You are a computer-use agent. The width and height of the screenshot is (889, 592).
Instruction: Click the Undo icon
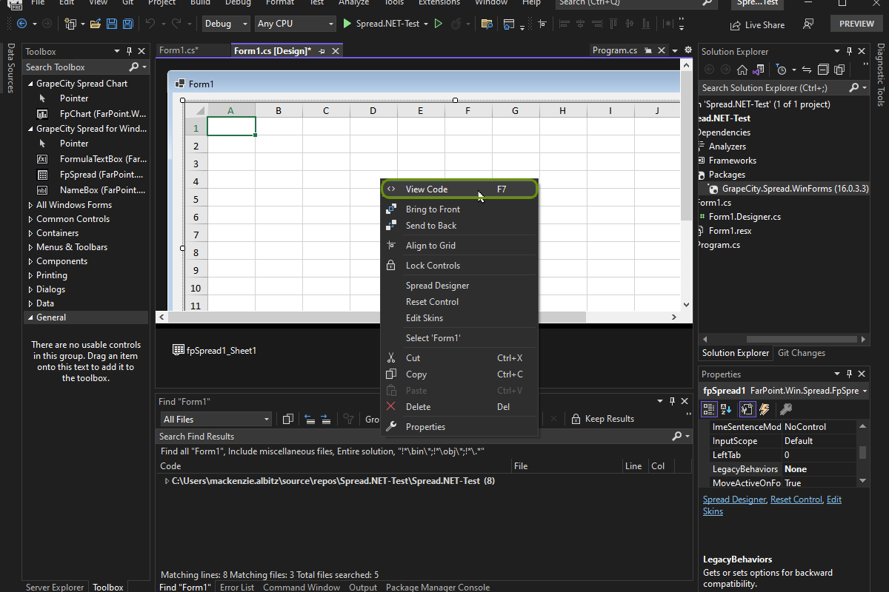coord(150,24)
